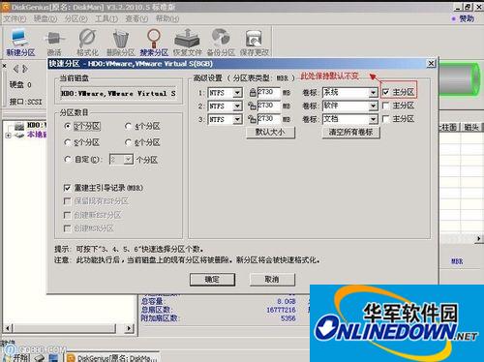484x362 pixels.
Task: Click the 激活 toolbar icon
Action: (54, 42)
